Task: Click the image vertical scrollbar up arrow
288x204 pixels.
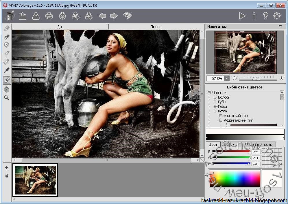Action: pos(202,32)
